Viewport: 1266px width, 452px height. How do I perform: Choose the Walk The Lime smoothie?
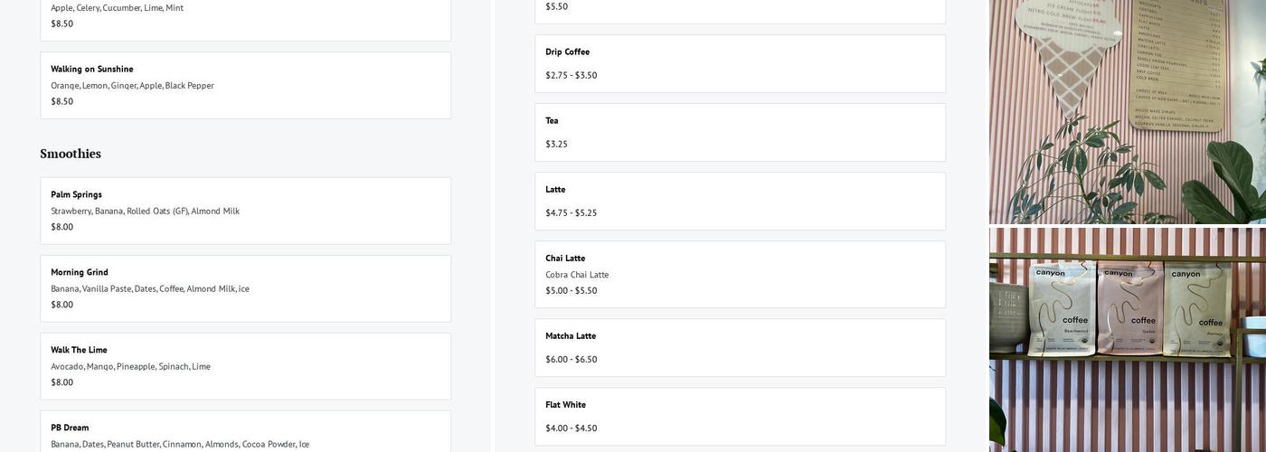point(245,366)
